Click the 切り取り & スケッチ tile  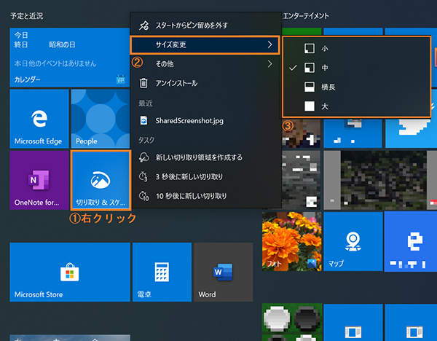[101, 179]
